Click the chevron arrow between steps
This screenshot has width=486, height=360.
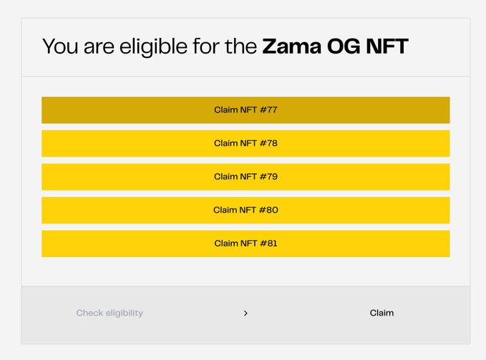pos(246,313)
